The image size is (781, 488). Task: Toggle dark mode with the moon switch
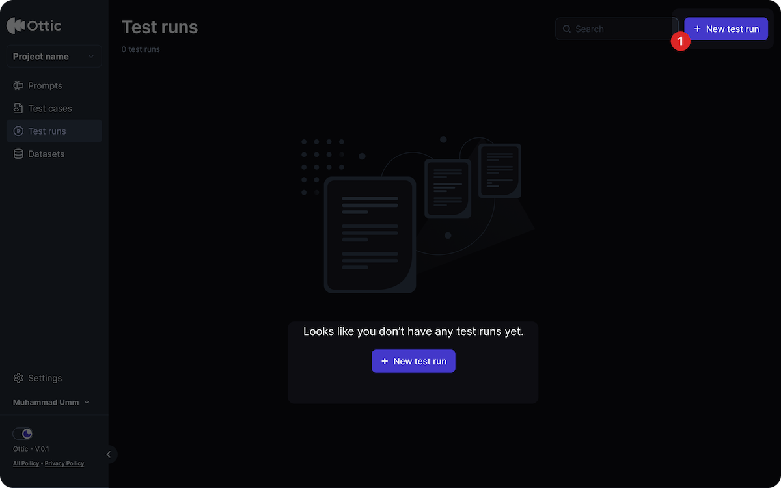22,433
